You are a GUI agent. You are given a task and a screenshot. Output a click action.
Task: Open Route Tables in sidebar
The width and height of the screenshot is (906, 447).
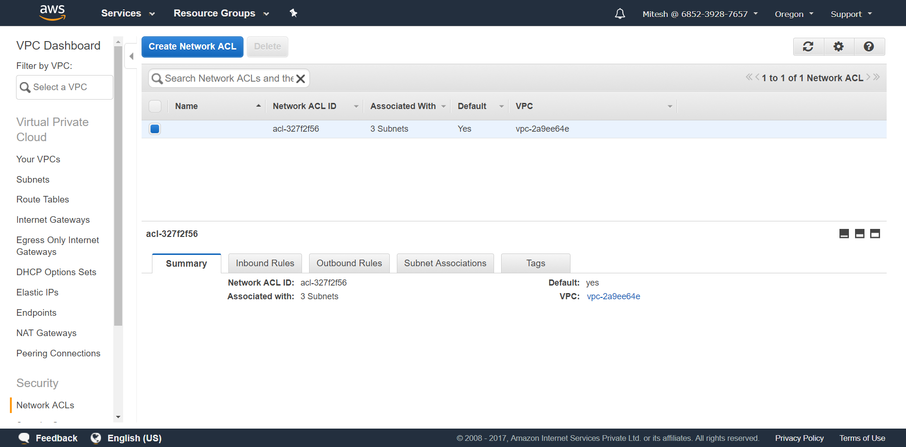(43, 200)
